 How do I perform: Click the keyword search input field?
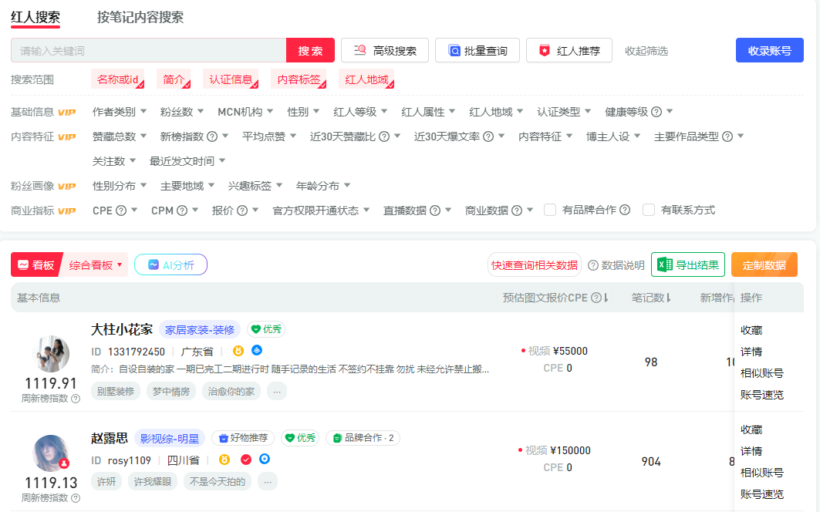(148, 51)
